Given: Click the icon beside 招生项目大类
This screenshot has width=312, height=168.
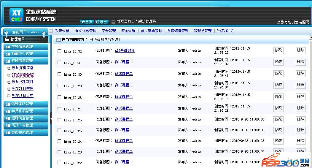Looking at the screenshot, I should click(x=9, y=96).
